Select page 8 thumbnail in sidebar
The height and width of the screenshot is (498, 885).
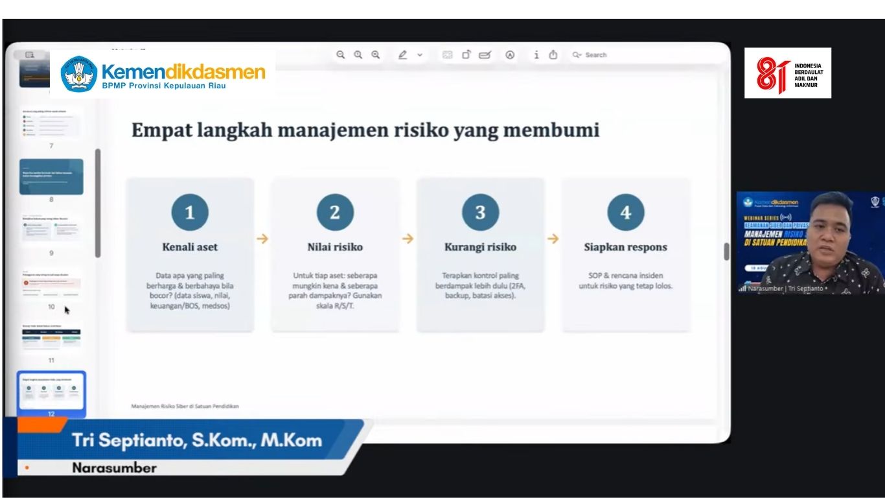tap(51, 176)
